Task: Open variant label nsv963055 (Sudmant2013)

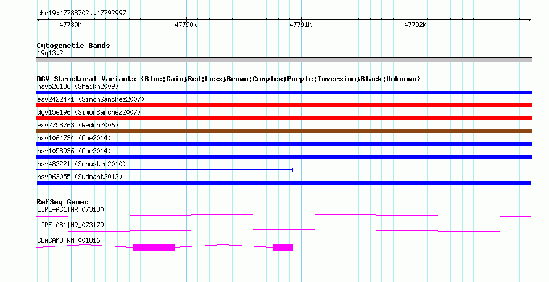Action: (80, 177)
